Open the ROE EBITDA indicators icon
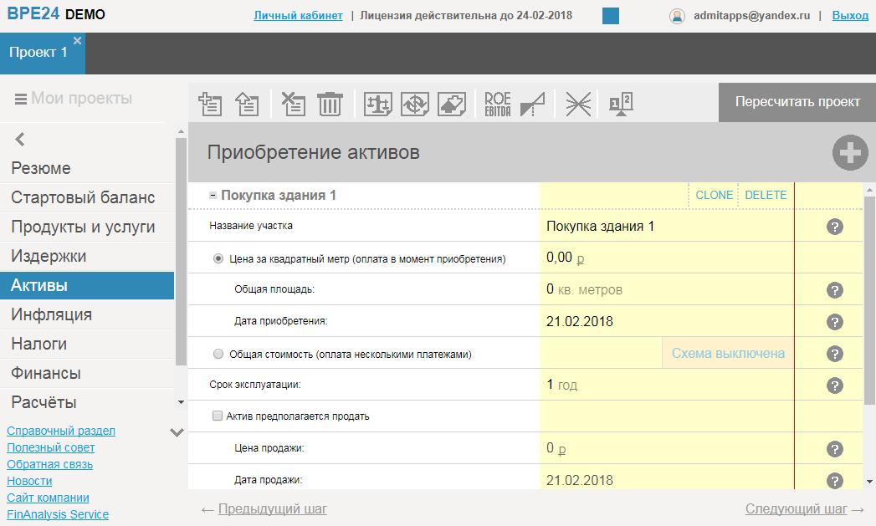 tap(498, 104)
